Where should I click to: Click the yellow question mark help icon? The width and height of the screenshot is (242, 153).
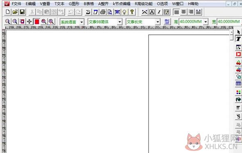[132, 12]
